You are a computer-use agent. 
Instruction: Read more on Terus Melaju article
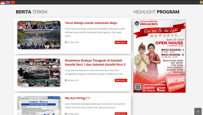pyautogui.click(x=121, y=42)
